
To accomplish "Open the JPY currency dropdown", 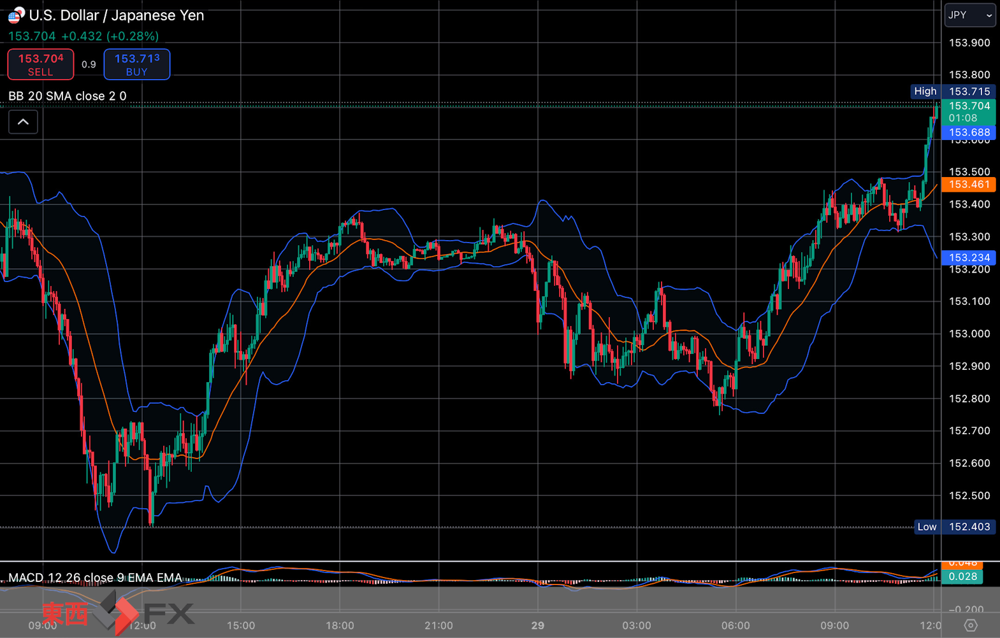I will coord(969,15).
